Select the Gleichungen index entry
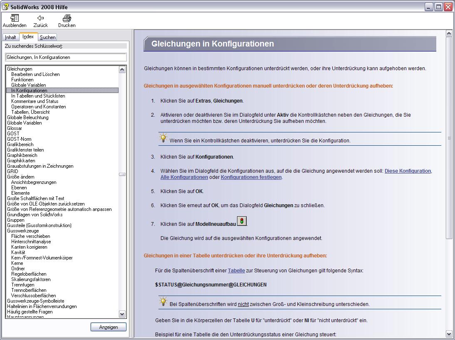The width and height of the screenshot is (455, 340). (x=20, y=69)
